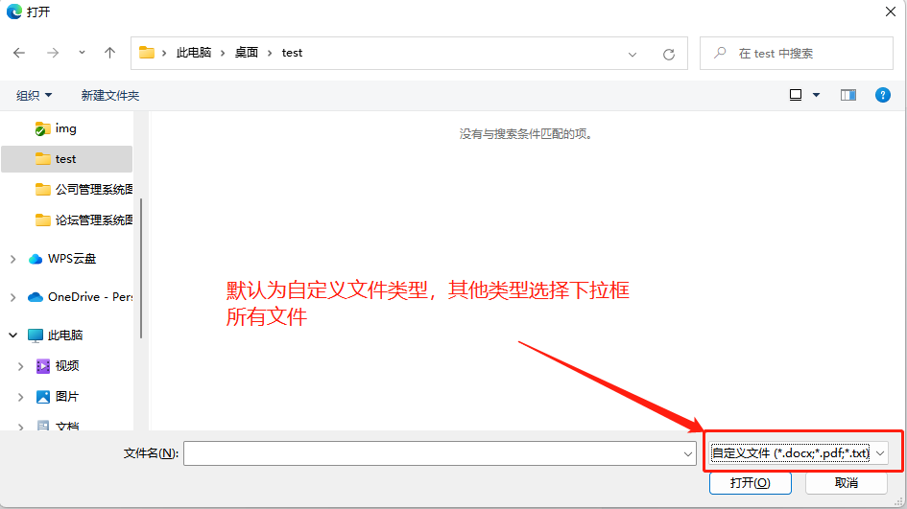Click the help question mark icon
Viewport: 907px width, 509px height.
pyautogui.click(x=883, y=95)
